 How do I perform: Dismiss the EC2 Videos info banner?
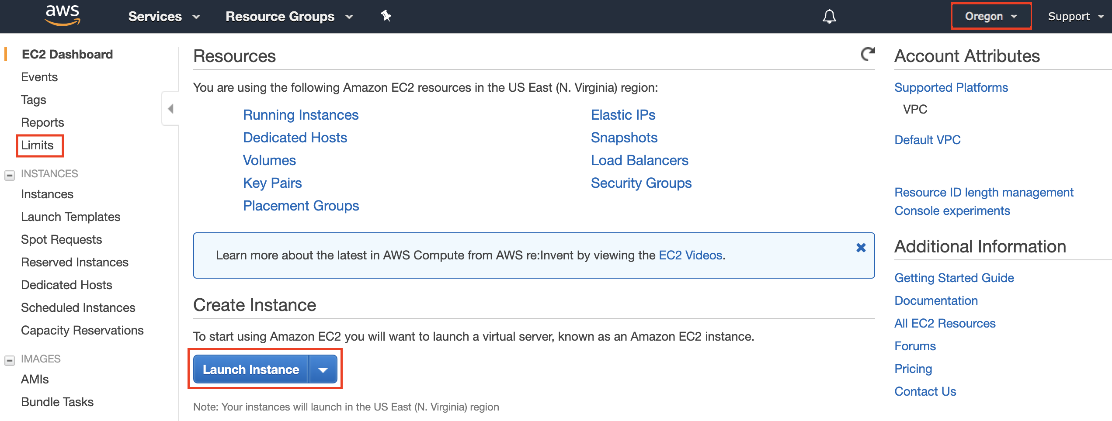[861, 248]
